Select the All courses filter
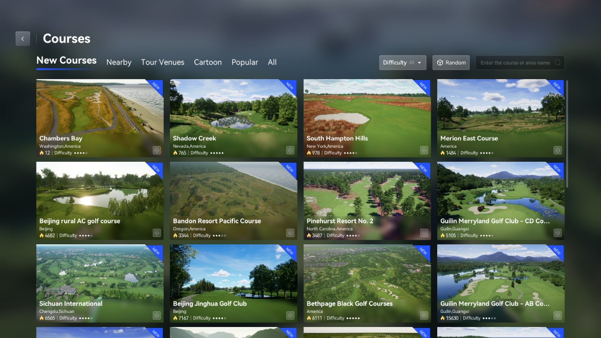 point(272,62)
